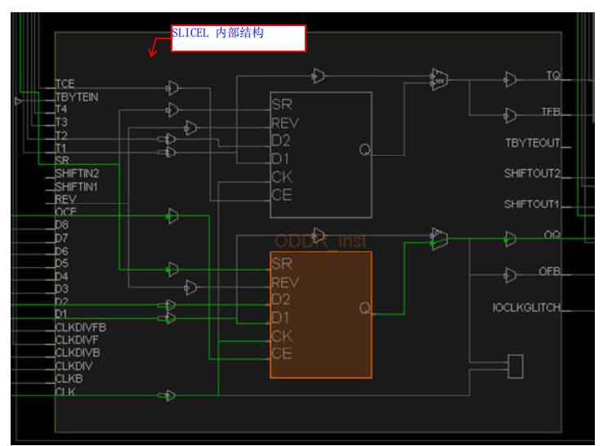
Task: Select the upper REV buffer feeding the tristate register
Action: pyautogui.click(x=190, y=127)
